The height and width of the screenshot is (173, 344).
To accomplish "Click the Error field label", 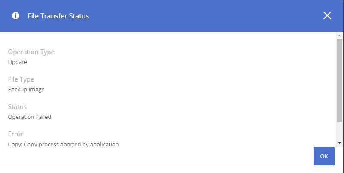I will 15,134.
